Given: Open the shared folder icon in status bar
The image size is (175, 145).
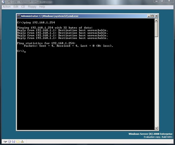Looking at the screenshot, I should point(17,141).
